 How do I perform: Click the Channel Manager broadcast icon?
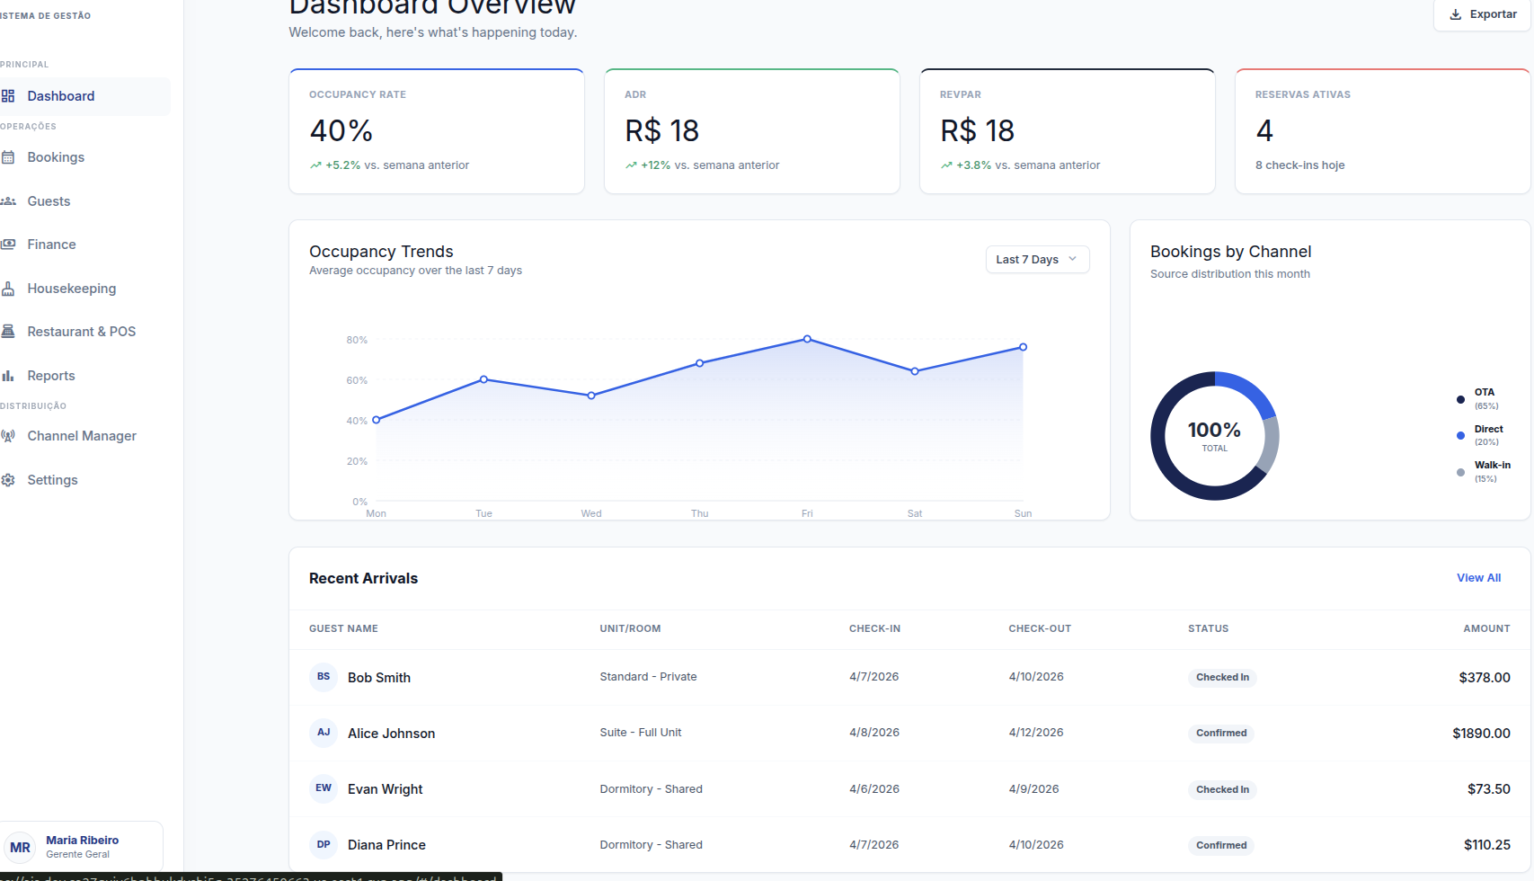8,436
